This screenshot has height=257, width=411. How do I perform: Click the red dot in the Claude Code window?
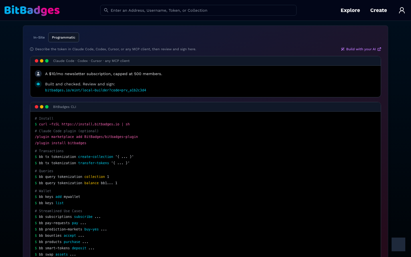[37, 61]
